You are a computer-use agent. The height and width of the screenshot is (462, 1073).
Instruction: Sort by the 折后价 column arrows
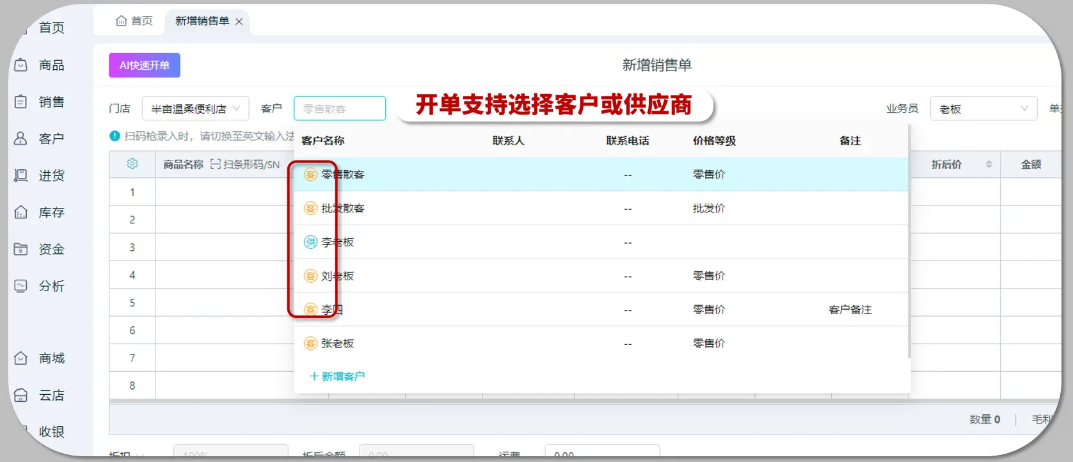(x=989, y=164)
